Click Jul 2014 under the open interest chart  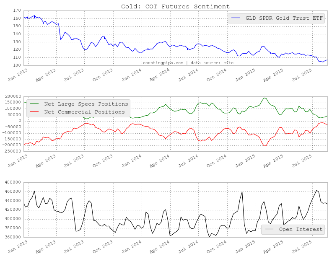pos(189,247)
